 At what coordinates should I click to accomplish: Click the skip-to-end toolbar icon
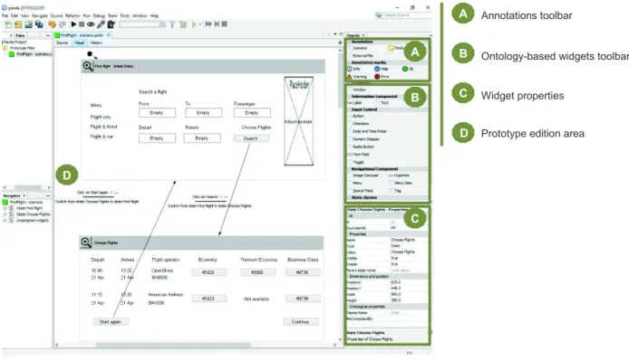click(217, 24)
